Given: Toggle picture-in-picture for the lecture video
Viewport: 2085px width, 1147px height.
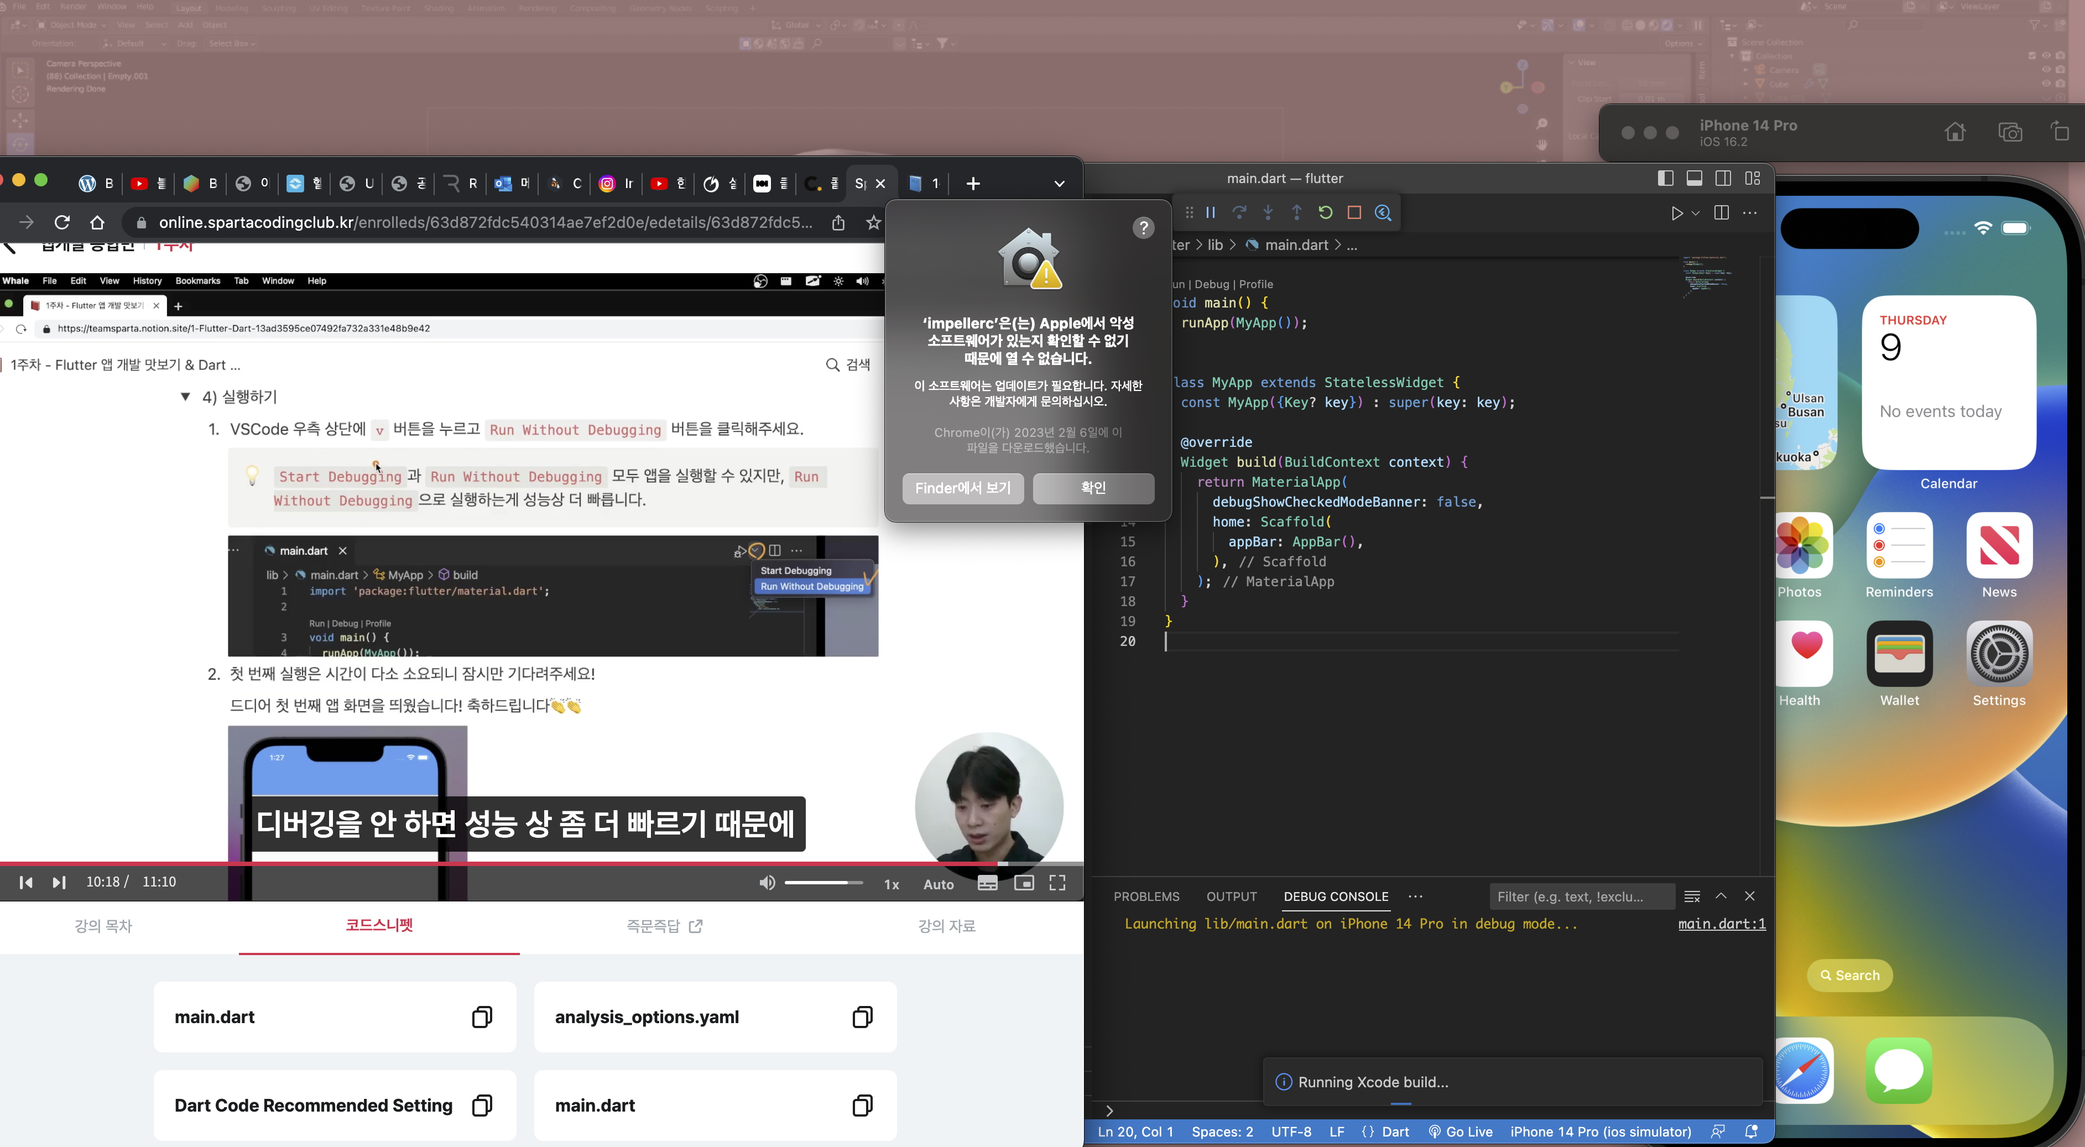Looking at the screenshot, I should pyautogui.click(x=1024, y=883).
